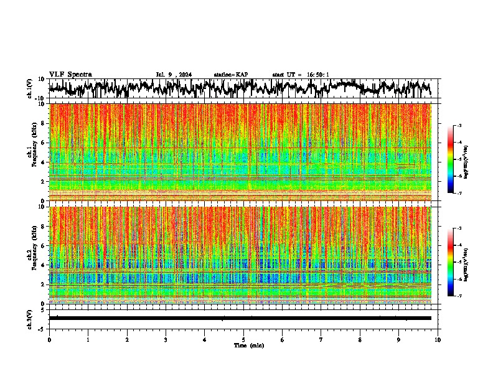Click the "ch.3(V)" axis label
The height and width of the screenshot is (381, 493).
point(30,320)
